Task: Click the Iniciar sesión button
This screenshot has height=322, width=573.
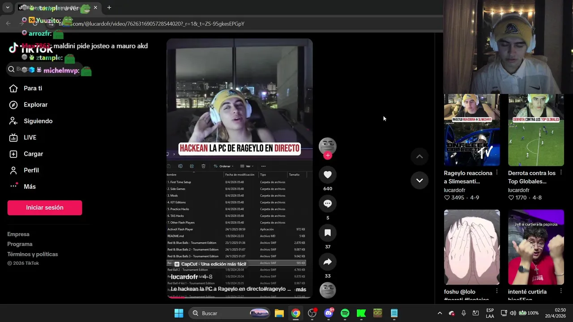Action: click(x=45, y=208)
